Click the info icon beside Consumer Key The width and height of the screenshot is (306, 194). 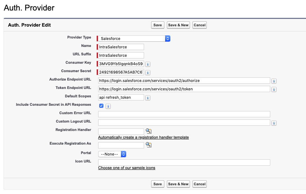click(148, 64)
